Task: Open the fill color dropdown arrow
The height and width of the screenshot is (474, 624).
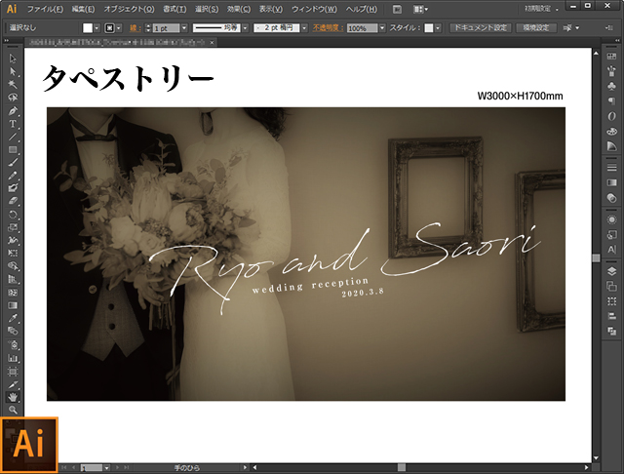Action: point(97,28)
